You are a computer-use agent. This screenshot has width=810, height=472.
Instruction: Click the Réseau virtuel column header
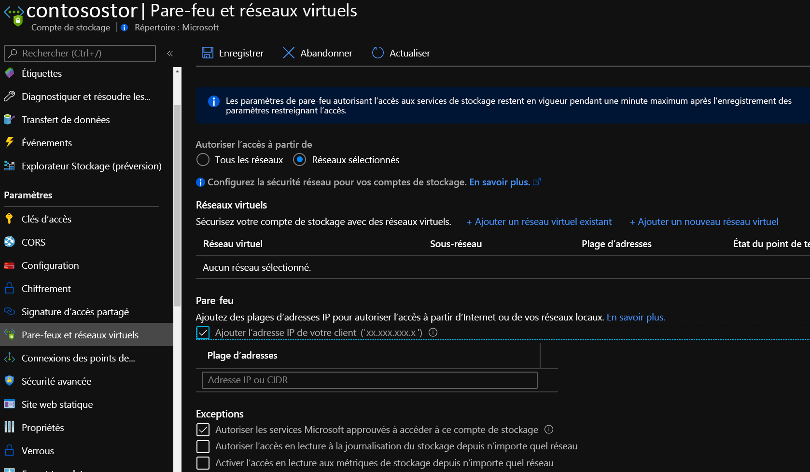click(x=233, y=244)
